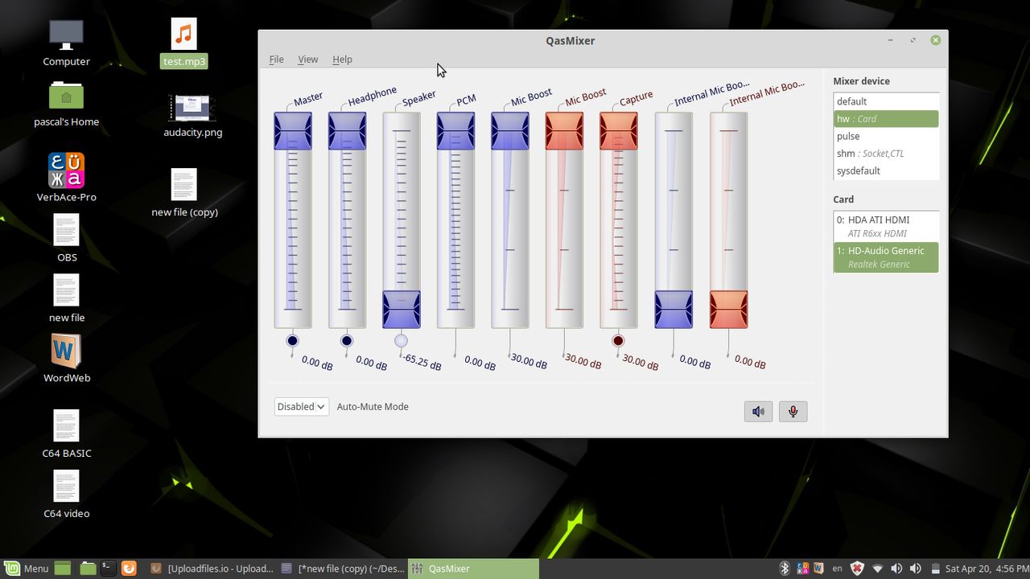The width and height of the screenshot is (1030, 579).
Task: Open the Wi-Fi network tray icon
Action: point(878,569)
